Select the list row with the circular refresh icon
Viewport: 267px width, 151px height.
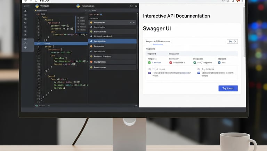pos(112,27)
